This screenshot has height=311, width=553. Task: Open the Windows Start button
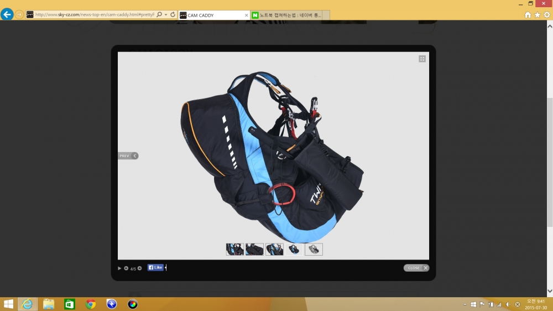[8, 304]
